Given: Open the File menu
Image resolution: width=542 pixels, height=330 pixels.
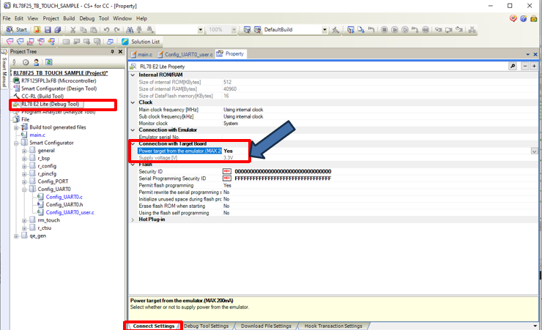Looking at the screenshot, I should [7, 18].
